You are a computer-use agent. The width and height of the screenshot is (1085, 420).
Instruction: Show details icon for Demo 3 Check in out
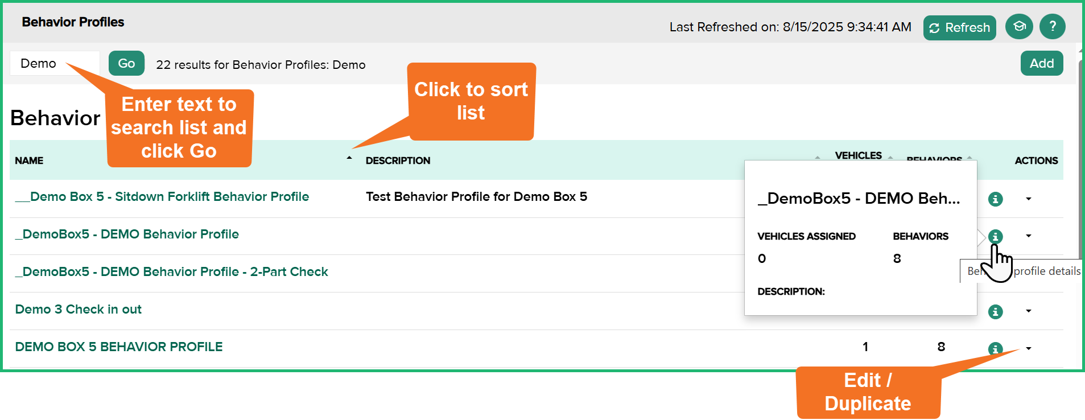click(x=996, y=311)
